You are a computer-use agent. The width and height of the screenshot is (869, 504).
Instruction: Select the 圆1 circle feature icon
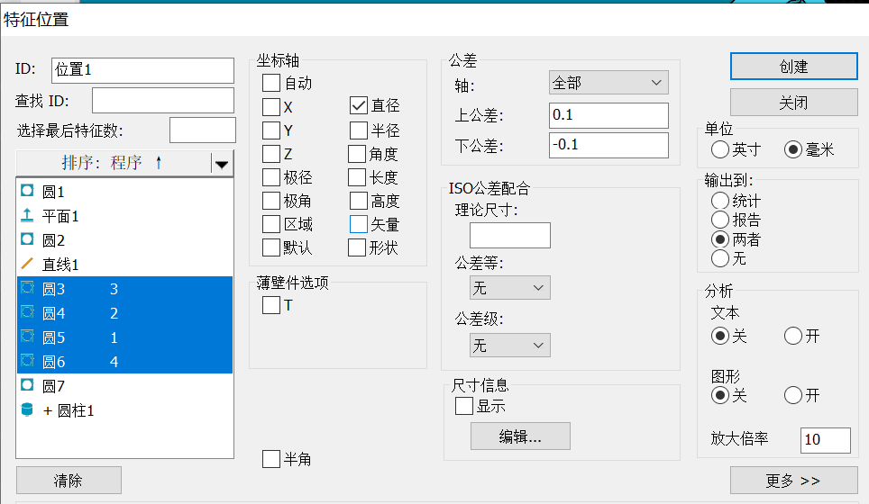point(26,192)
